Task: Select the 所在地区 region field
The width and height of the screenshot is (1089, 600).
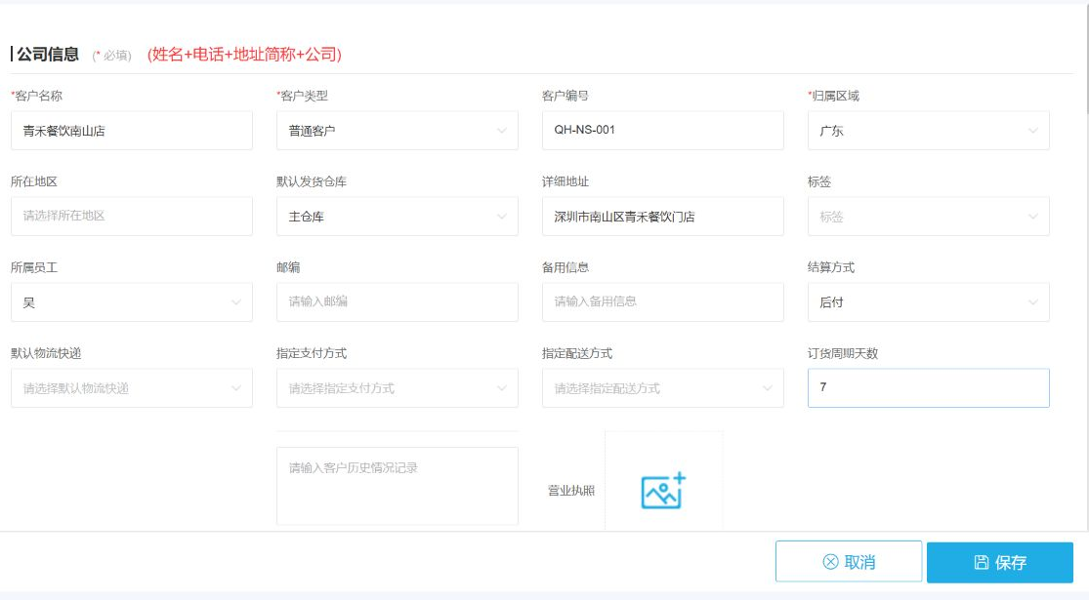Action: pyautogui.click(x=132, y=217)
